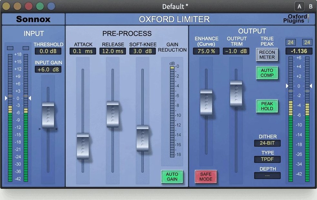Switch to preset slot B
Viewport: 317px width, 200px height.
[311, 7]
